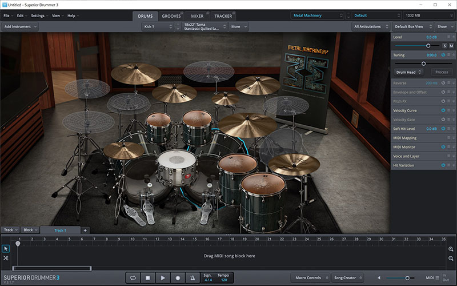Open the Voice and Layer menu icon

click(448, 156)
